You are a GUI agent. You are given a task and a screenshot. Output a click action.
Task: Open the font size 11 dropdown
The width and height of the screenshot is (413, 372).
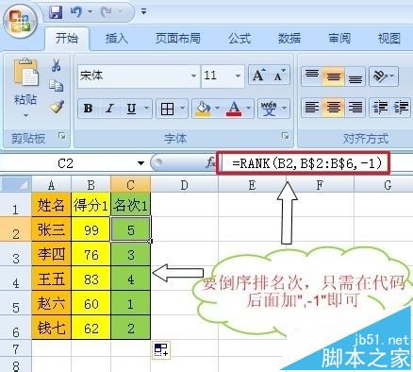(x=238, y=76)
